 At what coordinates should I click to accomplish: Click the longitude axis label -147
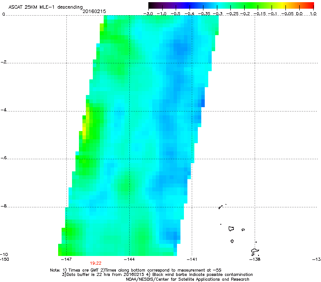66,259
